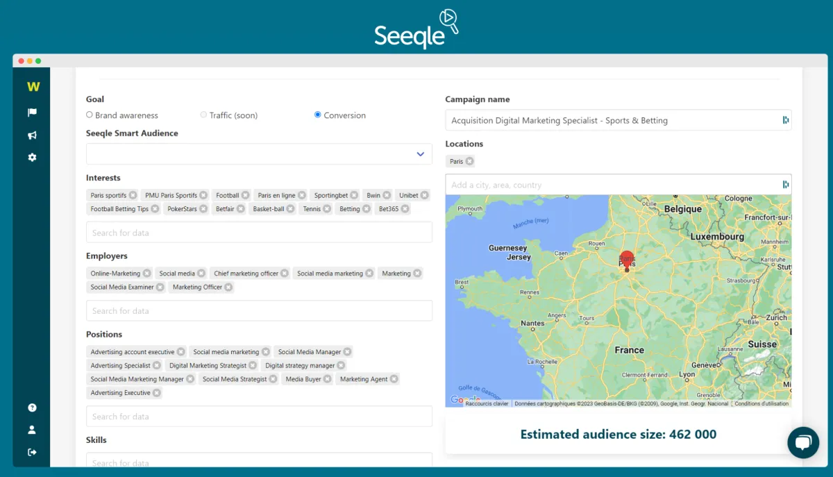Image resolution: width=833 pixels, height=477 pixels.
Task: Select the Brand awareness goal
Action: [x=90, y=115]
